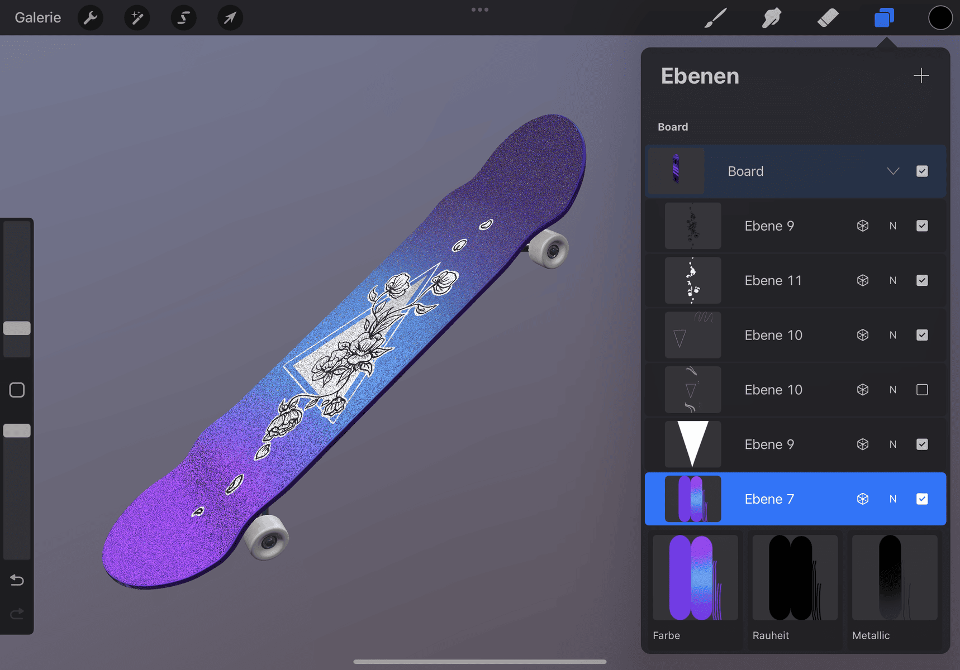Image resolution: width=960 pixels, height=670 pixels.
Task: Open material cube icon on checked Ebene 10
Action: point(863,335)
